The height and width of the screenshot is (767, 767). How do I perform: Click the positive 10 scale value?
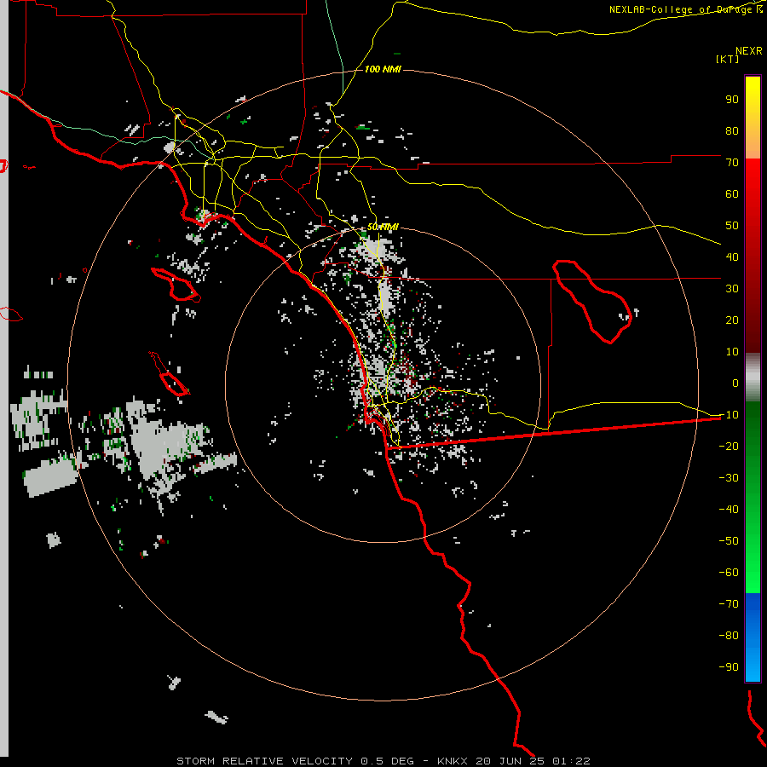coord(732,352)
